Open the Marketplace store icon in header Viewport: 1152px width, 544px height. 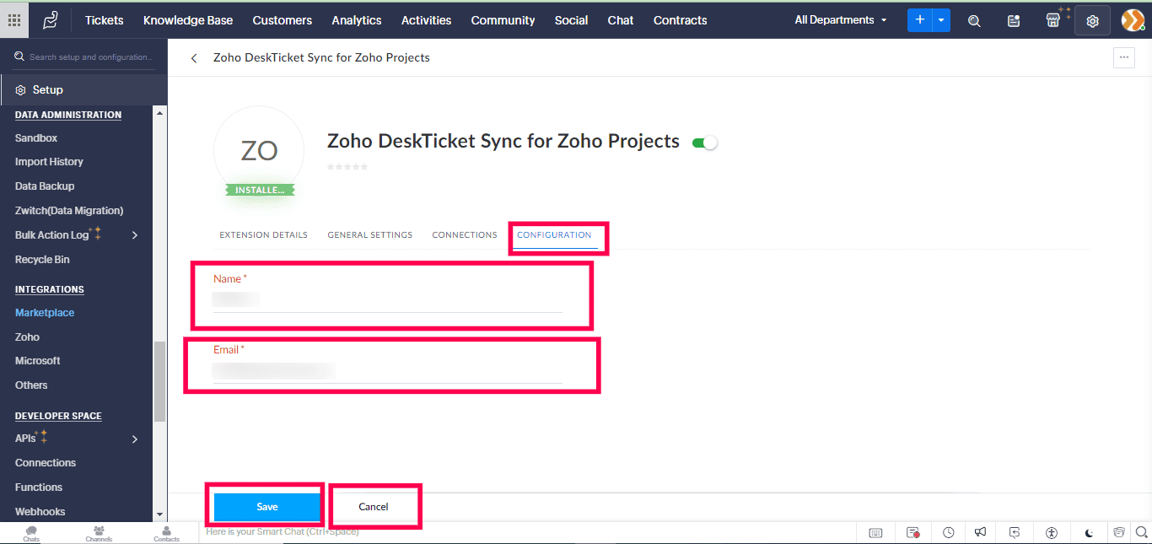coord(1052,20)
